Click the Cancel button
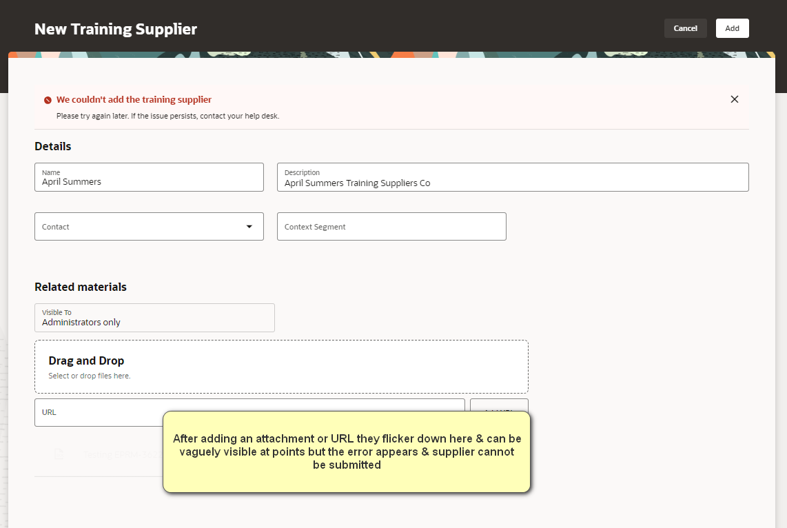Screen dimensions: 787x528 point(685,28)
